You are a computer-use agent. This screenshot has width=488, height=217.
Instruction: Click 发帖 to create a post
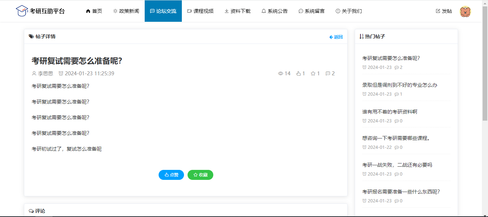click(x=444, y=11)
